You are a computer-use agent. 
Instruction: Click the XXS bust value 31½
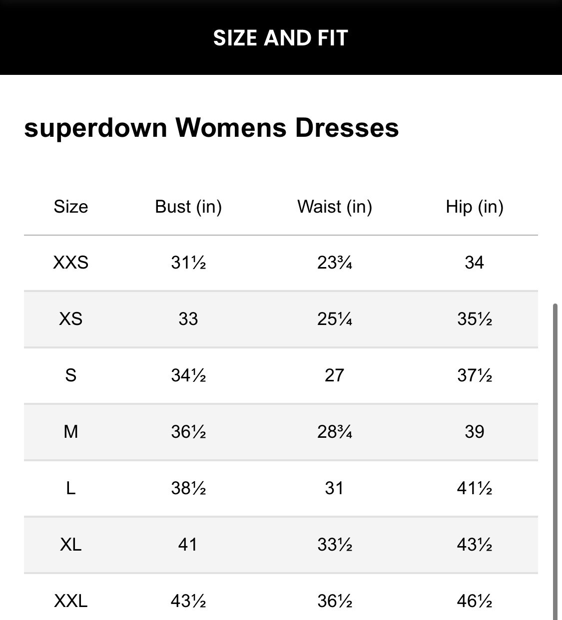click(x=188, y=262)
